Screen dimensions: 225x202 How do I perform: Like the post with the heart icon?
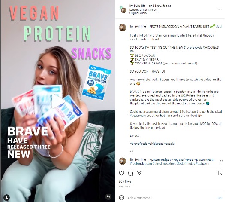pyautogui.click(x=121, y=173)
